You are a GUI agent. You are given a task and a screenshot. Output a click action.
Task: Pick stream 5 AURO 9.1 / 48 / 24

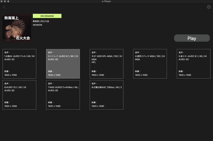(x=194, y=64)
